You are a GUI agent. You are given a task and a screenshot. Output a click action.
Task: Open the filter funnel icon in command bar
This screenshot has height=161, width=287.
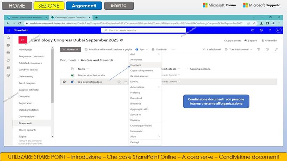[259, 49]
